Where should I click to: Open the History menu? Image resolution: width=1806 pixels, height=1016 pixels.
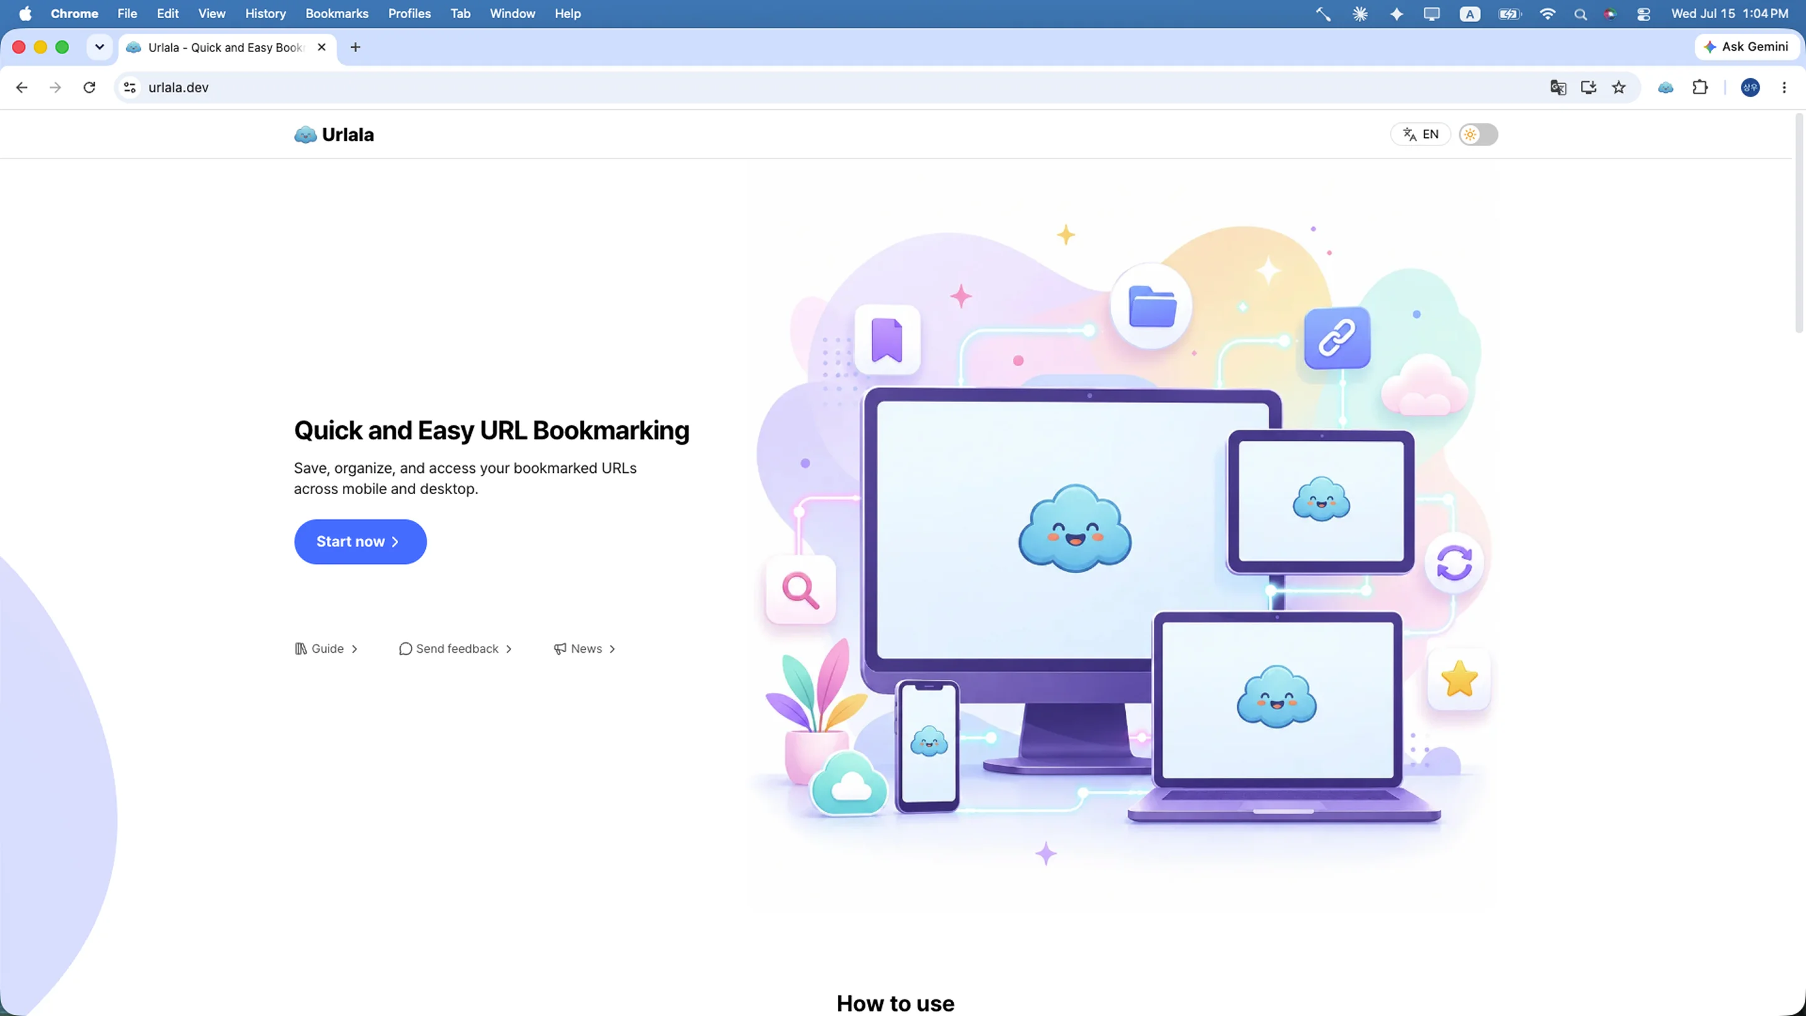pyautogui.click(x=265, y=13)
